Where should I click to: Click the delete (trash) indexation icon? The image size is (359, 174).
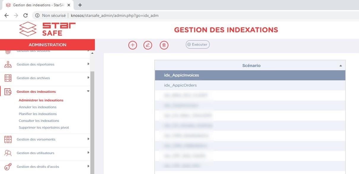coord(164,45)
